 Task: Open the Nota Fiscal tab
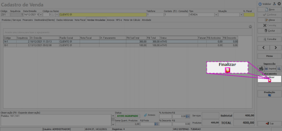(x=80, y=20)
